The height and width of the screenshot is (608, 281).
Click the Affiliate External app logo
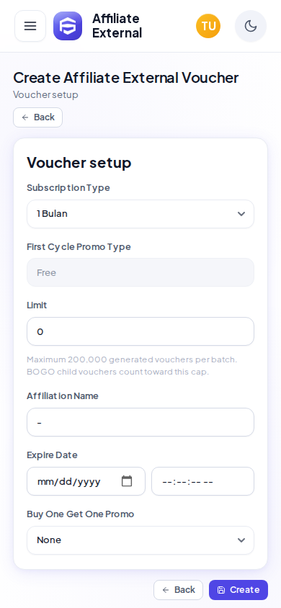point(68,26)
